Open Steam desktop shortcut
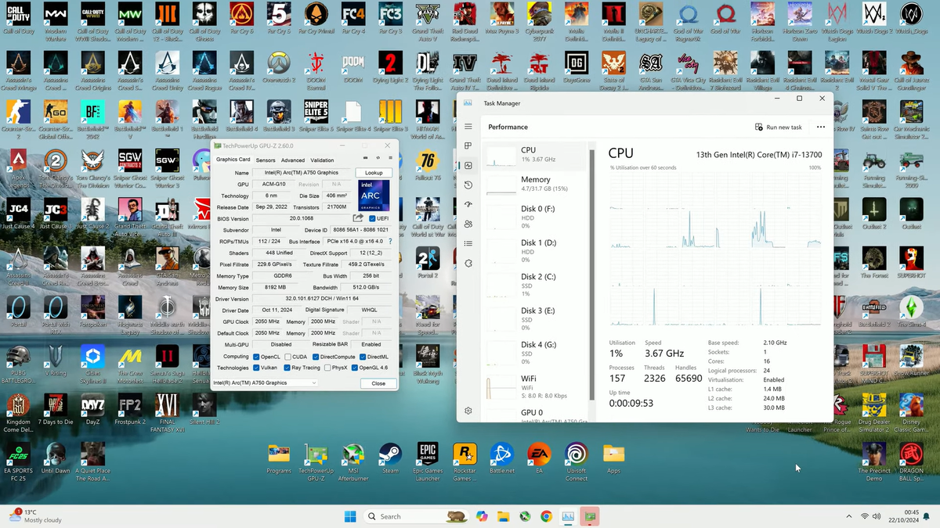This screenshot has height=528, width=940. click(390, 458)
